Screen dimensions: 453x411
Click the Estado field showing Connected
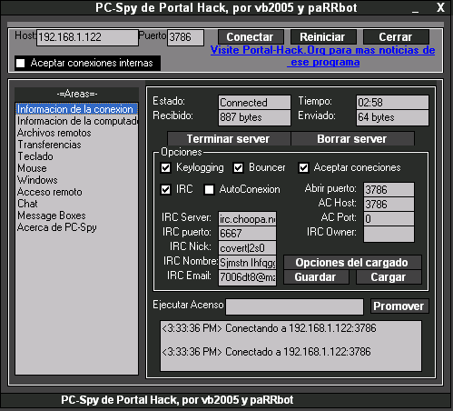pyautogui.click(x=254, y=103)
